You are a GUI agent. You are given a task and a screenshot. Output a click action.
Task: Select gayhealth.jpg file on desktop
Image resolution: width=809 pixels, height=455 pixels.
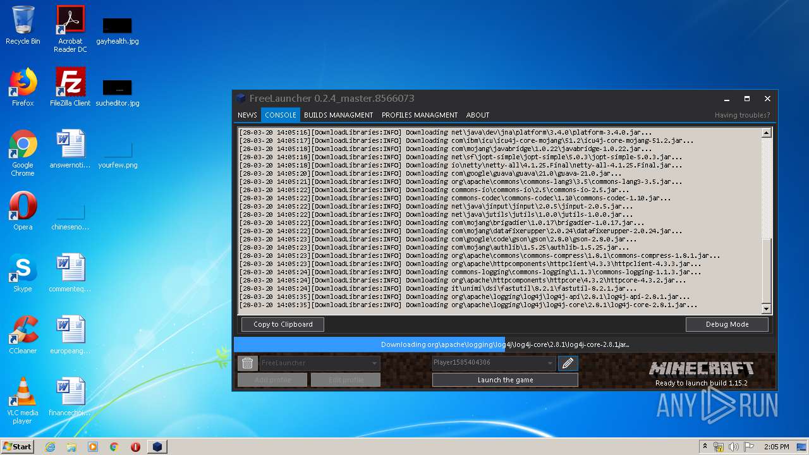tap(118, 31)
